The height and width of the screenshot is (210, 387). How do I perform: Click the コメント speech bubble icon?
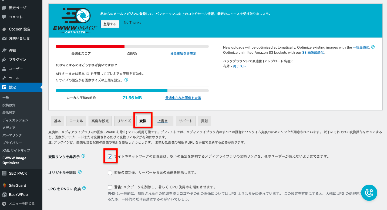[4, 17]
